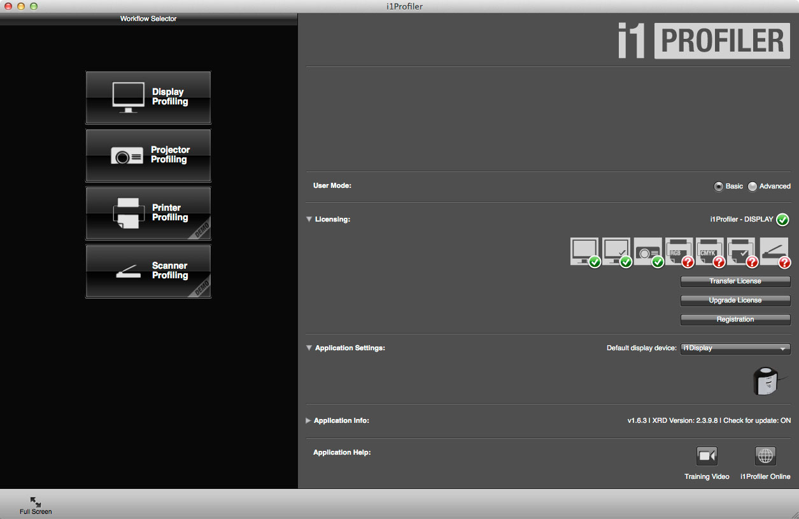
Task: Open the Scanner Profiling workflow
Action: tap(148, 271)
